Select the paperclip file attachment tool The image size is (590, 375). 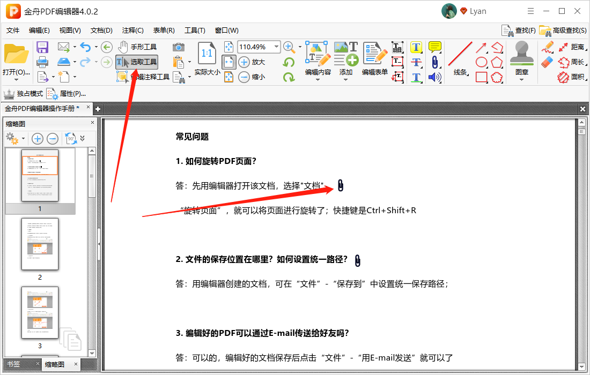click(434, 62)
